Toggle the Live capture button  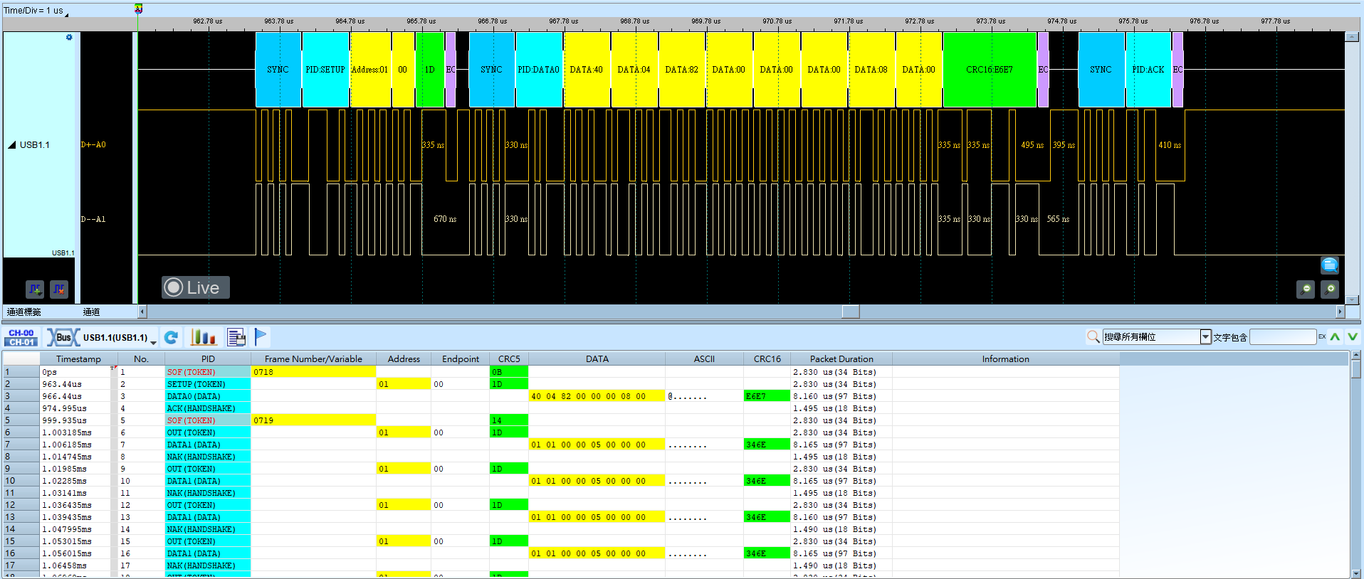195,287
